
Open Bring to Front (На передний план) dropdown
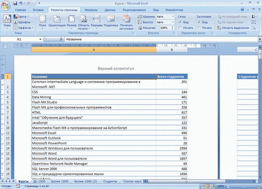point(249,17)
